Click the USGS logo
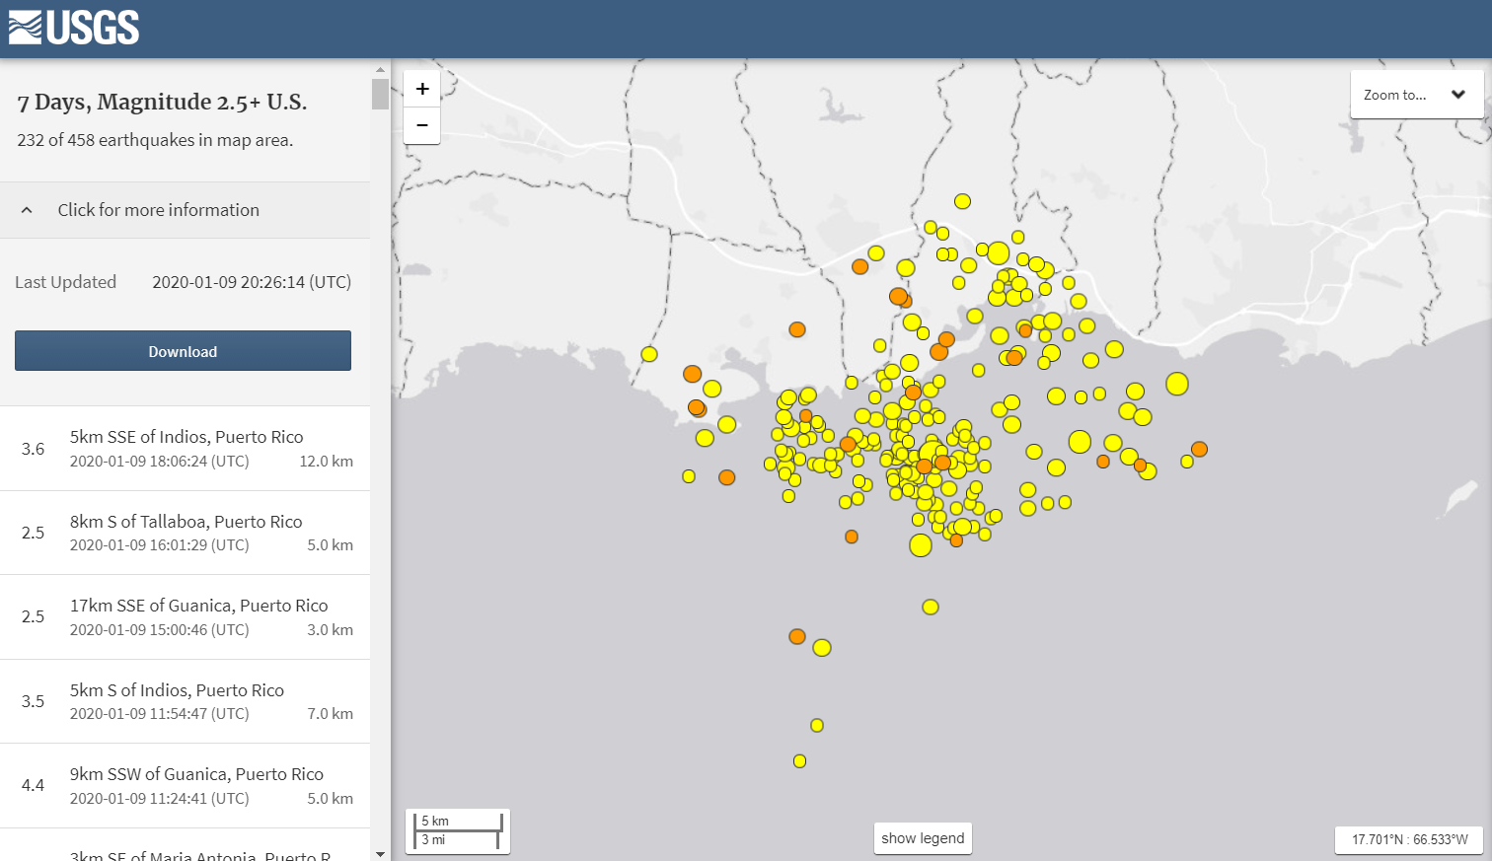Screen dimensions: 1492x861 point(74,28)
